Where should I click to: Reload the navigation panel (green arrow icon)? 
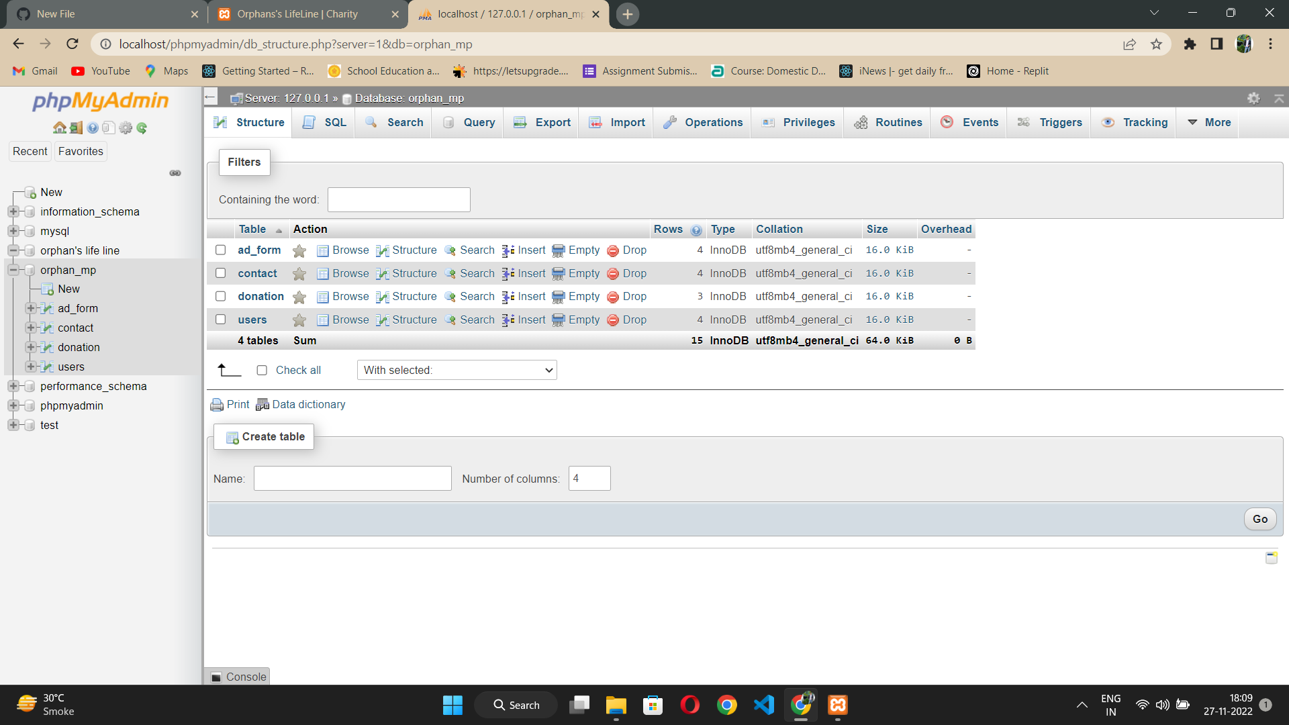[142, 128]
